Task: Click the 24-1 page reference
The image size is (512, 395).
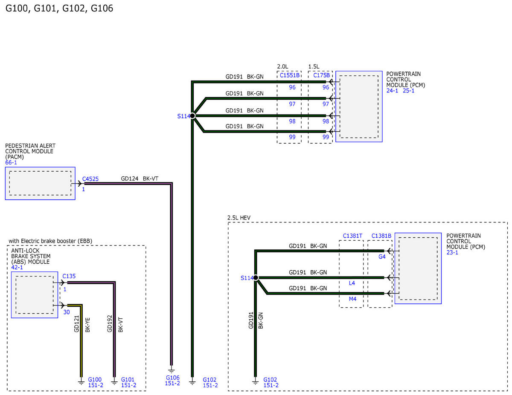Action: (x=392, y=91)
